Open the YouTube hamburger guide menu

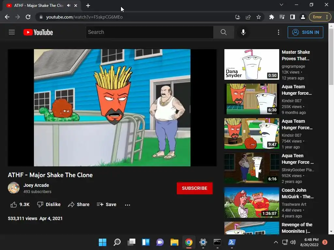pos(12,32)
